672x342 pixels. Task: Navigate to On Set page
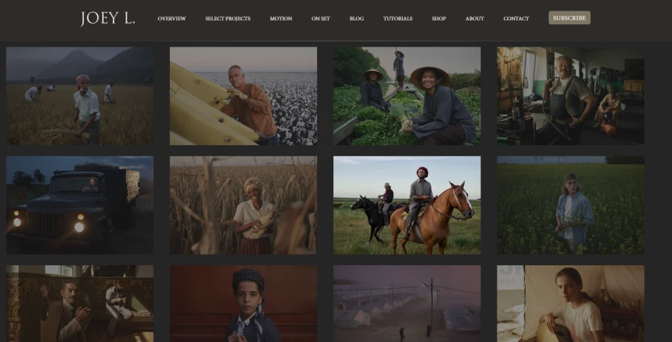(x=321, y=18)
